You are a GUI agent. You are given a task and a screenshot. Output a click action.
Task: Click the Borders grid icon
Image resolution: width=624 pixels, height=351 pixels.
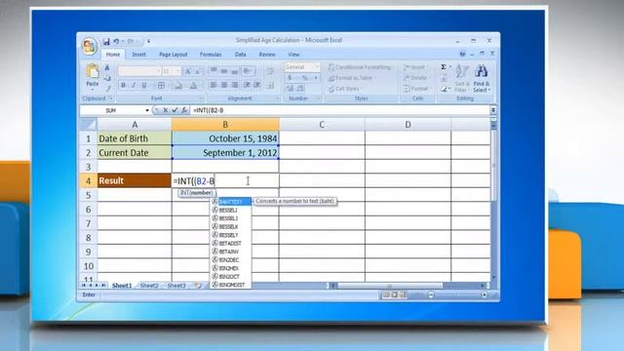pyautogui.click(x=161, y=85)
